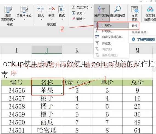Select the cell containing 橙子

coord(47,114)
